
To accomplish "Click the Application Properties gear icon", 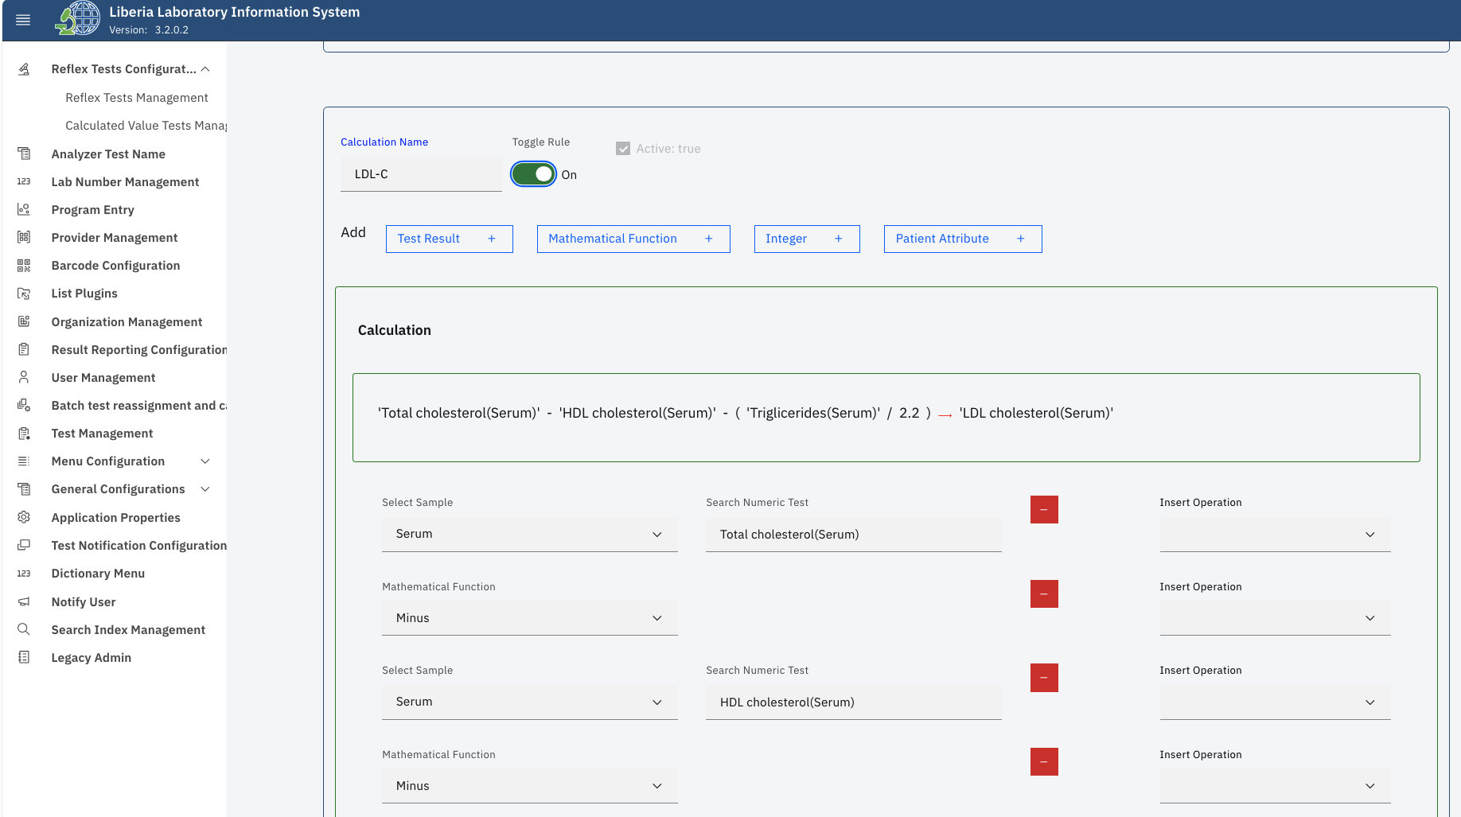I will (24, 517).
